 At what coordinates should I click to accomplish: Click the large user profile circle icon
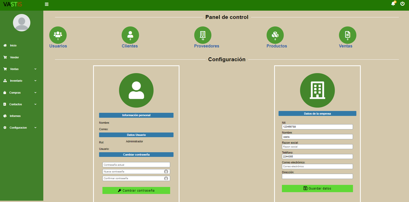(136, 90)
